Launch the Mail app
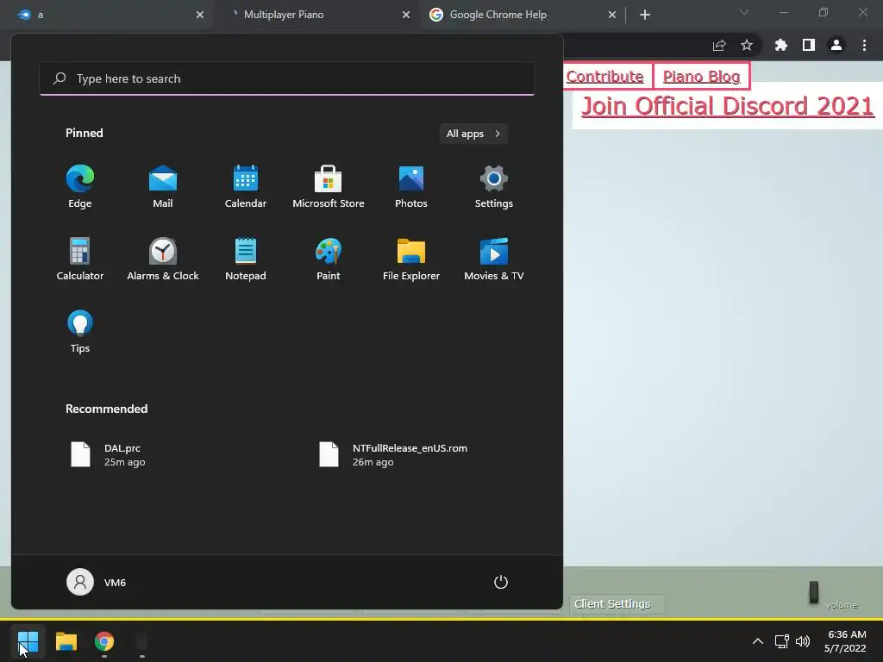The width and height of the screenshot is (883, 662). tap(163, 186)
